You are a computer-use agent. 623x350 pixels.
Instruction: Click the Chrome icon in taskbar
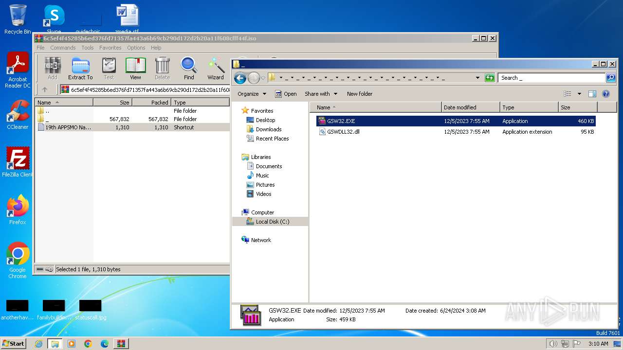[88, 344]
